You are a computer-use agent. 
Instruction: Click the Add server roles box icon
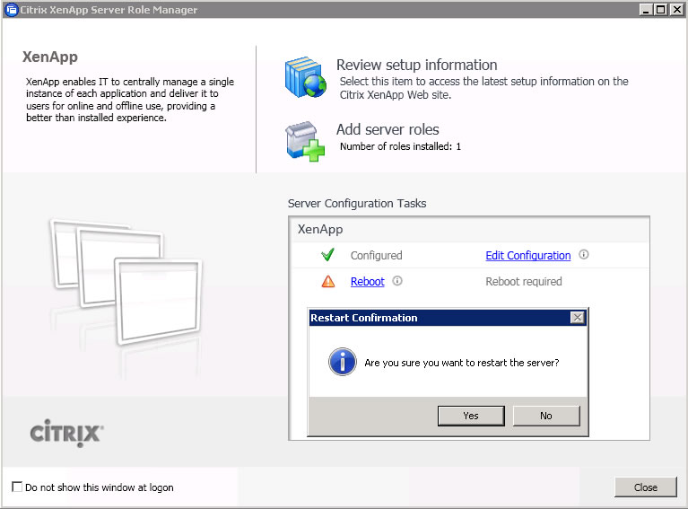point(305,141)
